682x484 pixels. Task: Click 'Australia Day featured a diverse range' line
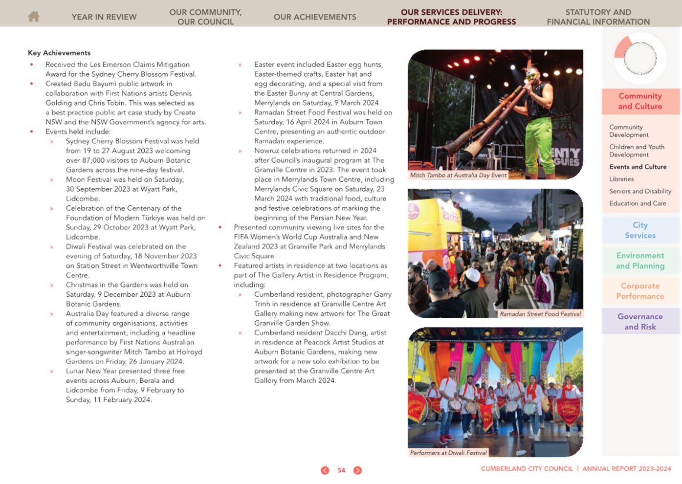(x=128, y=313)
